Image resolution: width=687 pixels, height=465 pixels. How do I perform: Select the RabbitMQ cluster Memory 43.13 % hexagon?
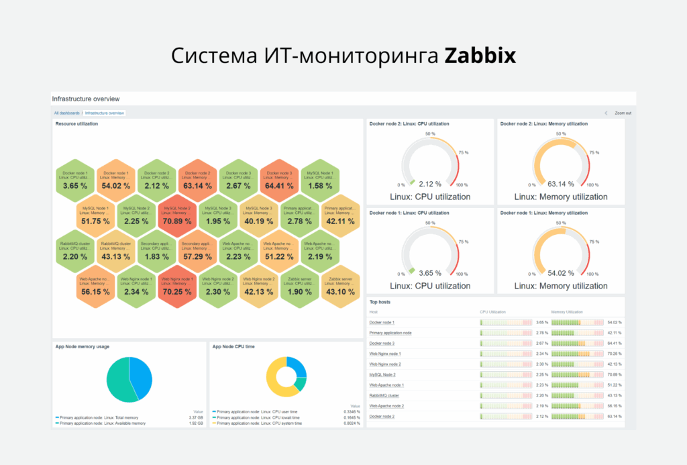115,252
